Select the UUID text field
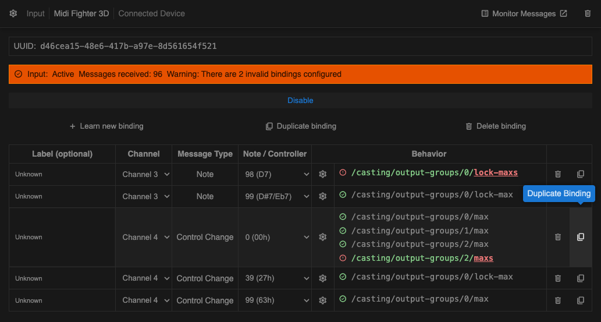This screenshot has height=322, width=601. click(300, 46)
